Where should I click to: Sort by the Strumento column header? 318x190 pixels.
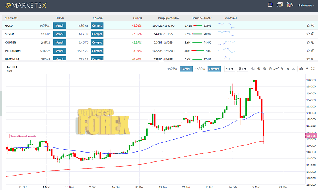coord(11,18)
